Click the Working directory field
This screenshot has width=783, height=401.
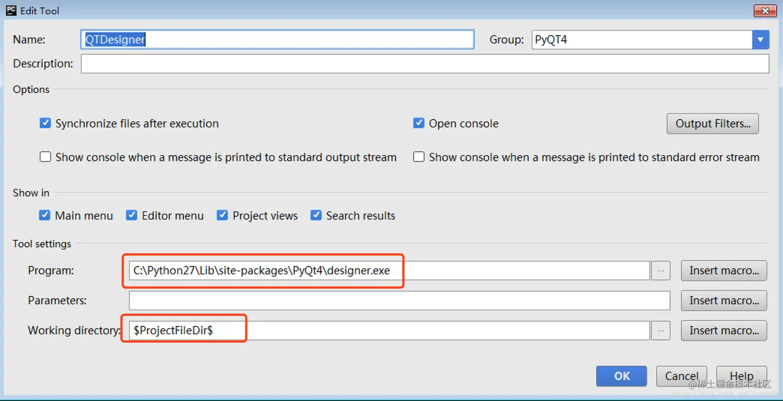click(x=389, y=331)
